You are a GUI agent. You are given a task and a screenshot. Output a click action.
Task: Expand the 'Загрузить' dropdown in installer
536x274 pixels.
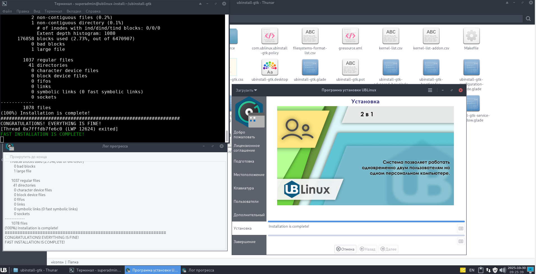pos(246,90)
